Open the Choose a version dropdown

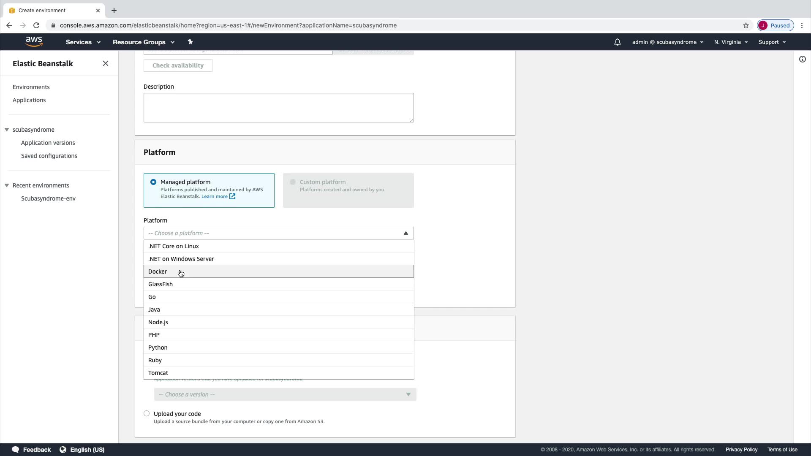(285, 394)
